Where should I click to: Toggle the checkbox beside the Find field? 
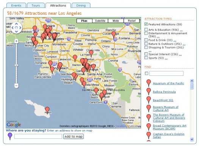[146, 73]
